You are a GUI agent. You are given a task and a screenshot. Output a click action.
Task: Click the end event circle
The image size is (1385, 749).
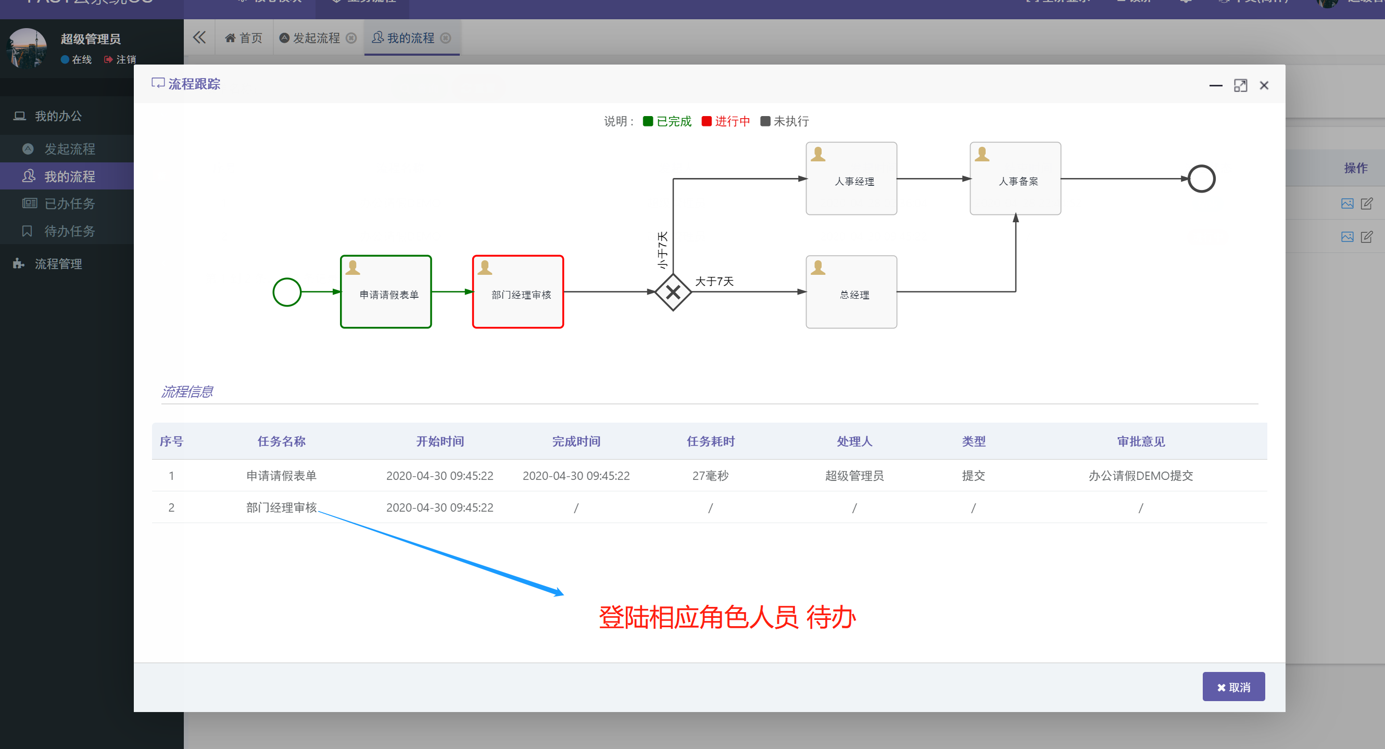1201,179
